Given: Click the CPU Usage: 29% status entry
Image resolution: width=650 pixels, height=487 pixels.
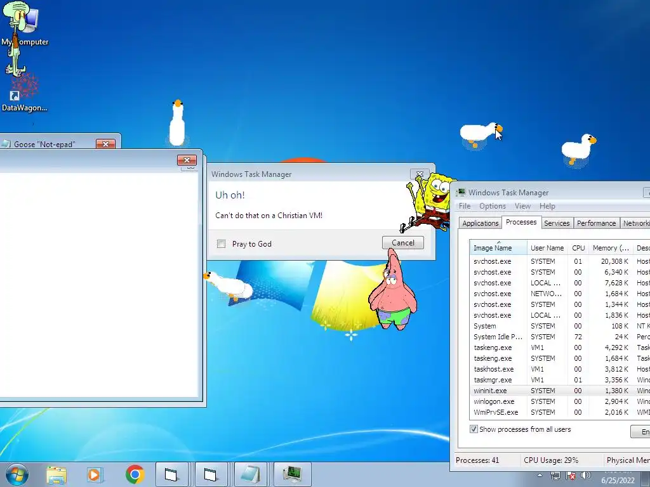Looking at the screenshot, I should tap(550, 460).
